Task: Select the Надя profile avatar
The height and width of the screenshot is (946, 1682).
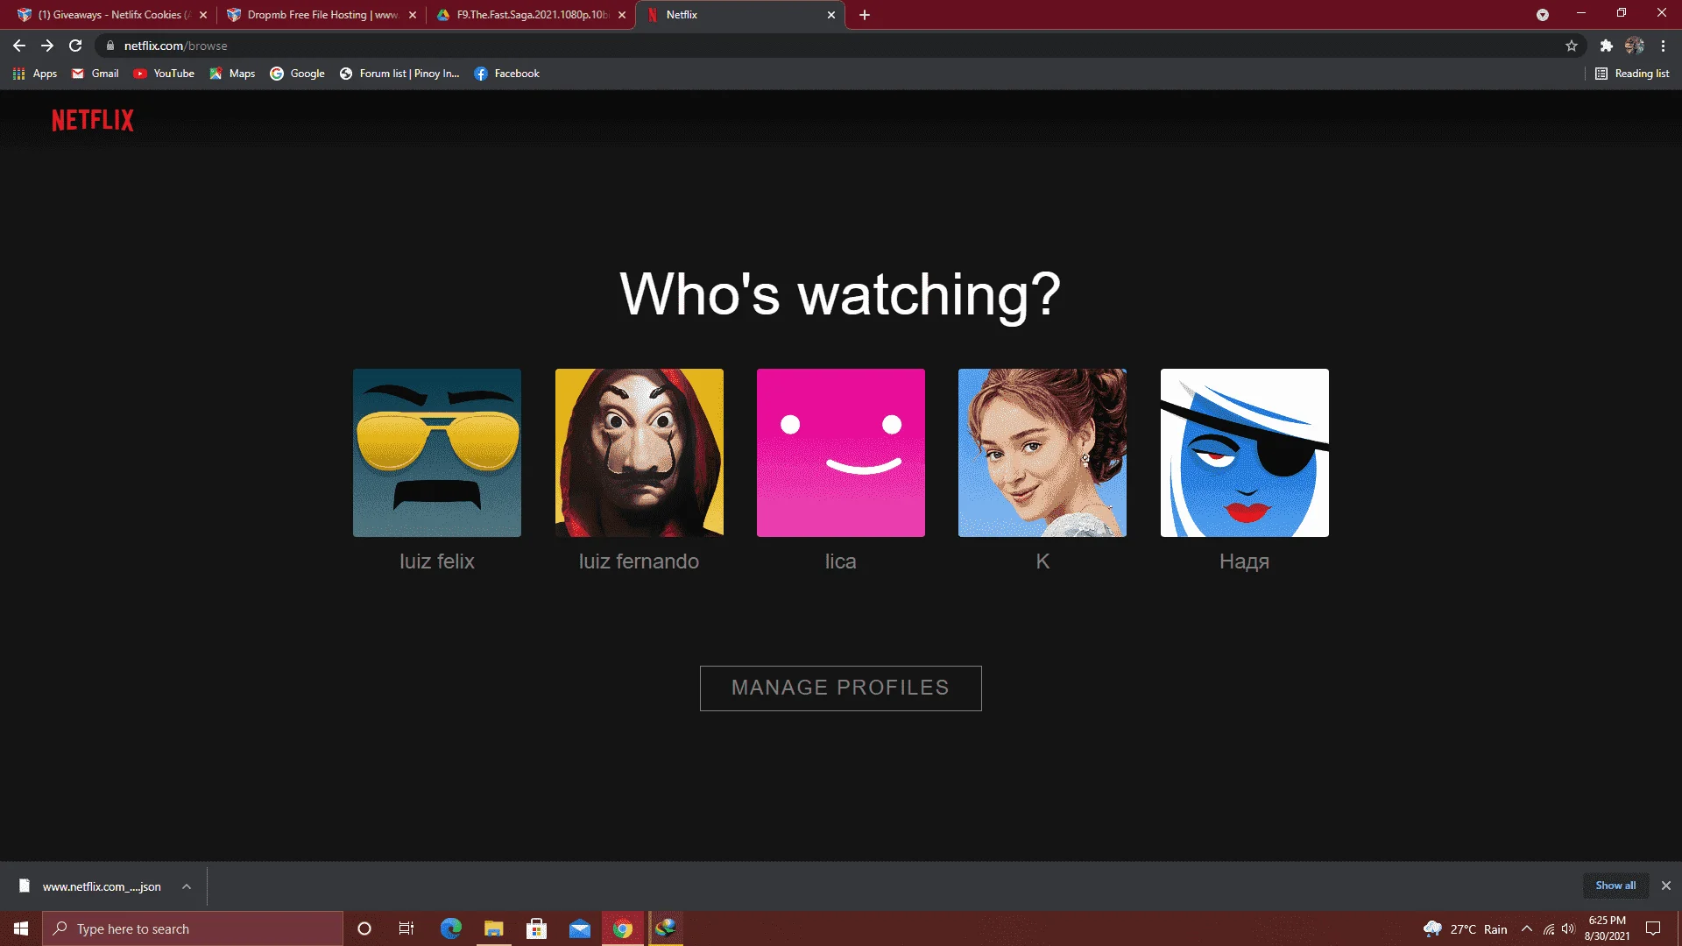Action: point(1245,452)
